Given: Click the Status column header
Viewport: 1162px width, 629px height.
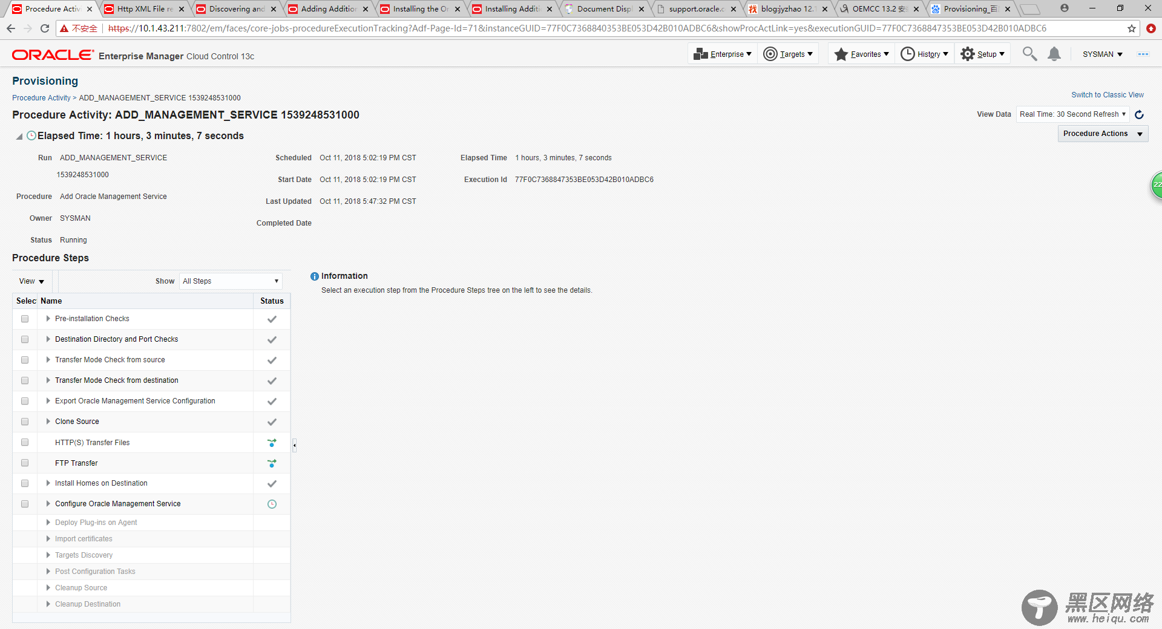Looking at the screenshot, I should click(x=272, y=301).
